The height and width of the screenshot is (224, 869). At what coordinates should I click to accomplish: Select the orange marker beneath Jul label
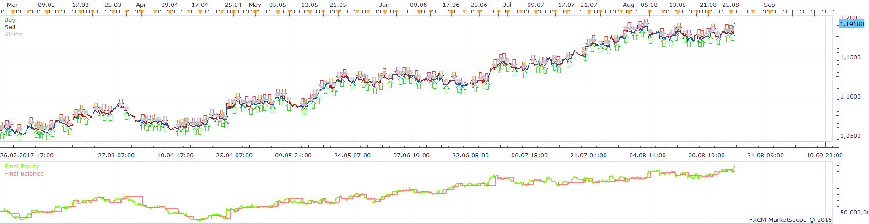507,12
